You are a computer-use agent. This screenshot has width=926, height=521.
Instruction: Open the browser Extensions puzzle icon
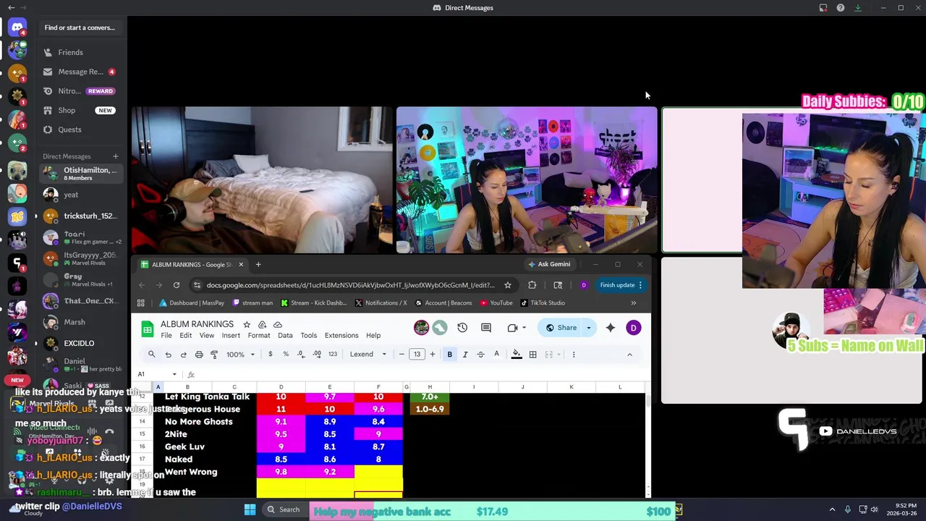[532, 285]
